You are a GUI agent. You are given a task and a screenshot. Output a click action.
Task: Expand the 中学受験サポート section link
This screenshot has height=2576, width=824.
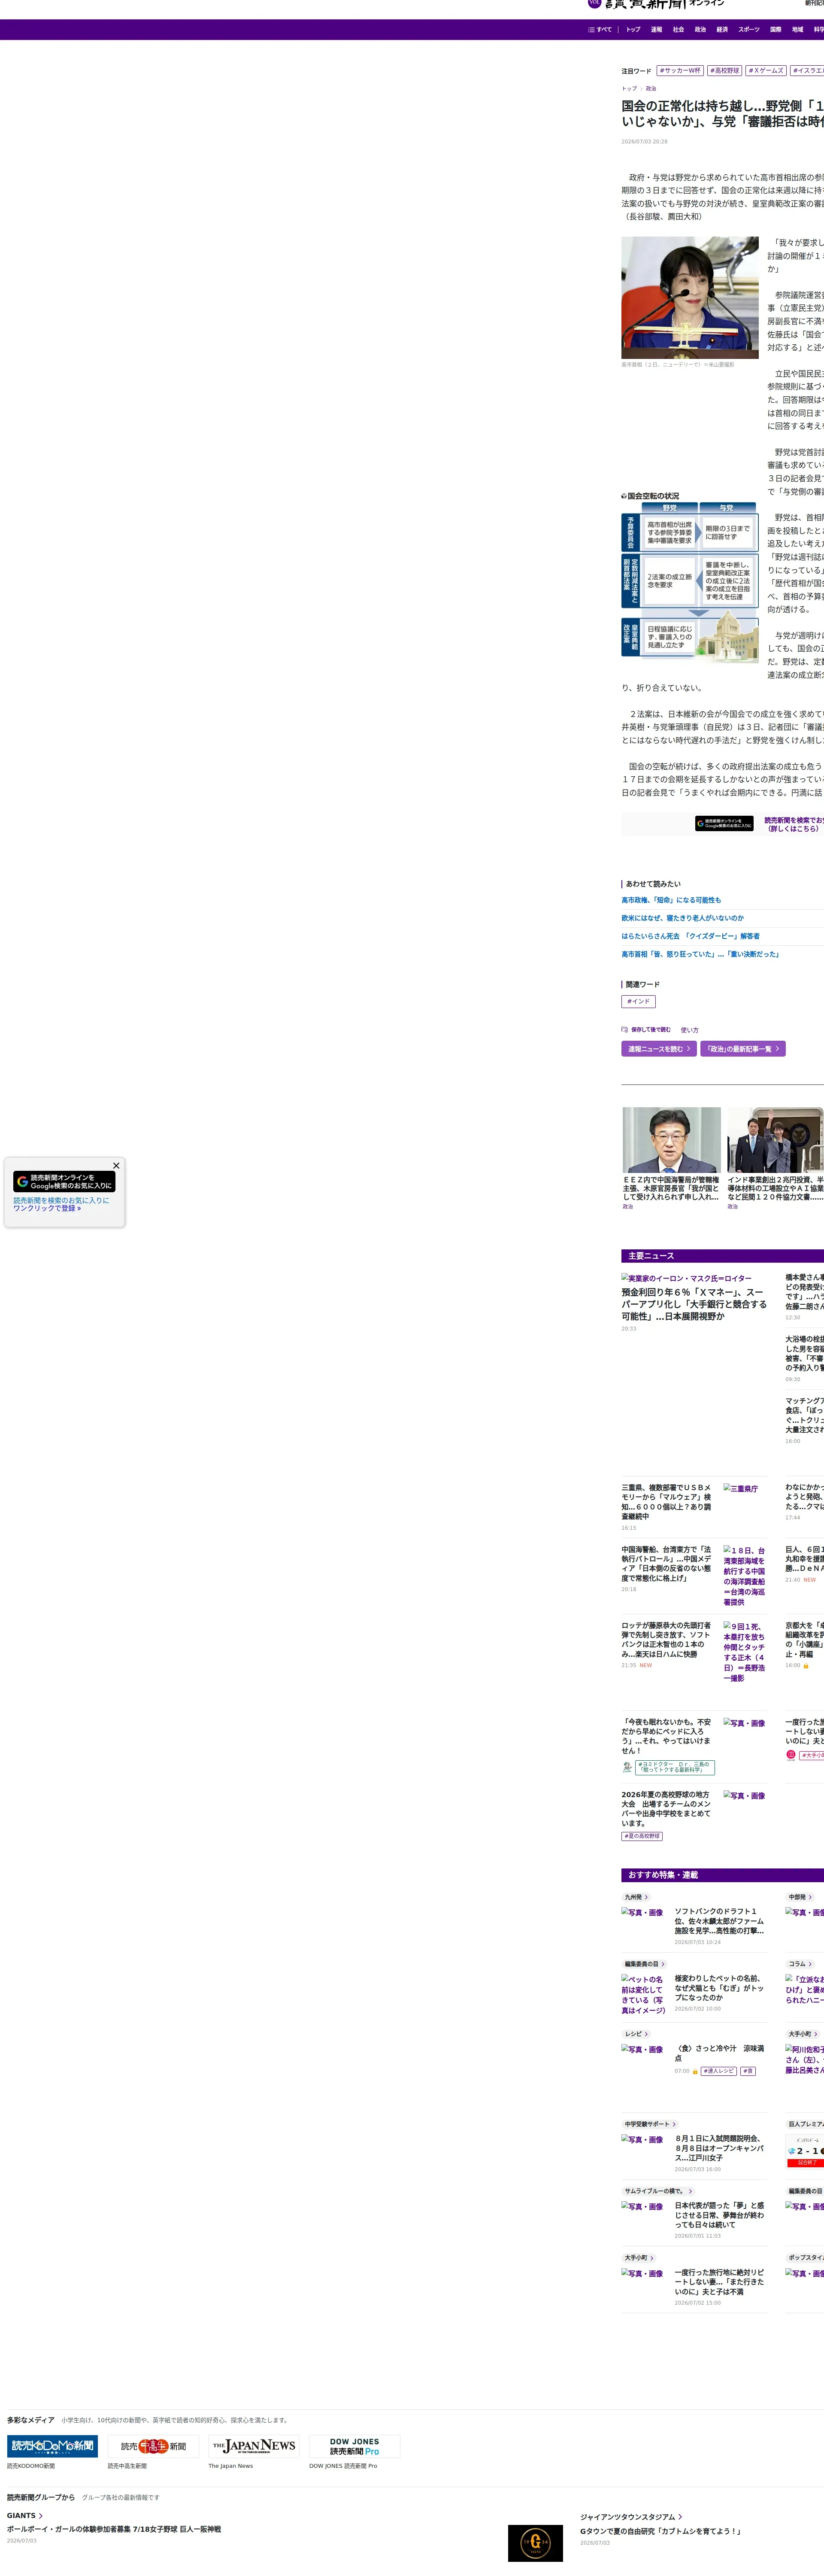coord(650,2124)
